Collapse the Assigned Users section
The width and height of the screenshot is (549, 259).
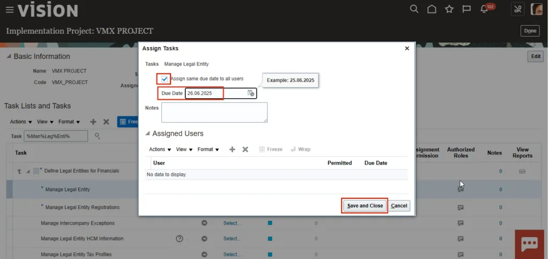click(x=147, y=134)
